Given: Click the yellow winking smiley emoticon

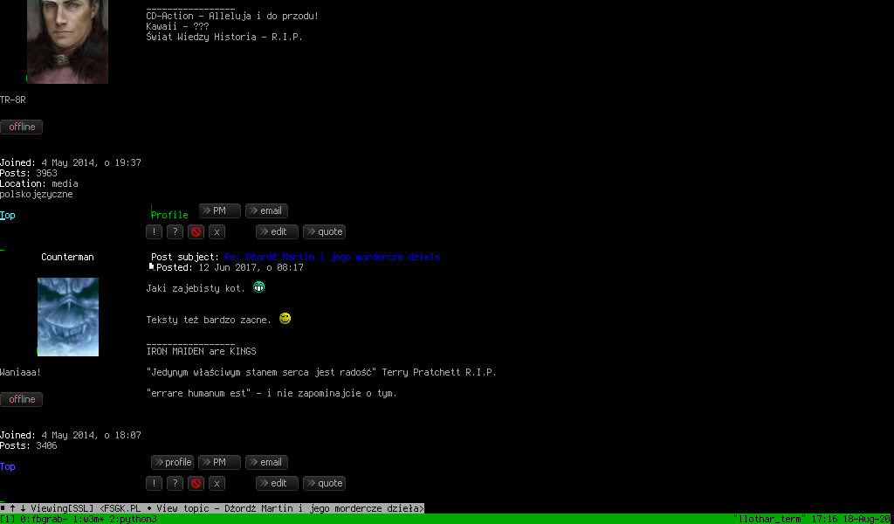Looking at the screenshot, I should click(285, 319).
